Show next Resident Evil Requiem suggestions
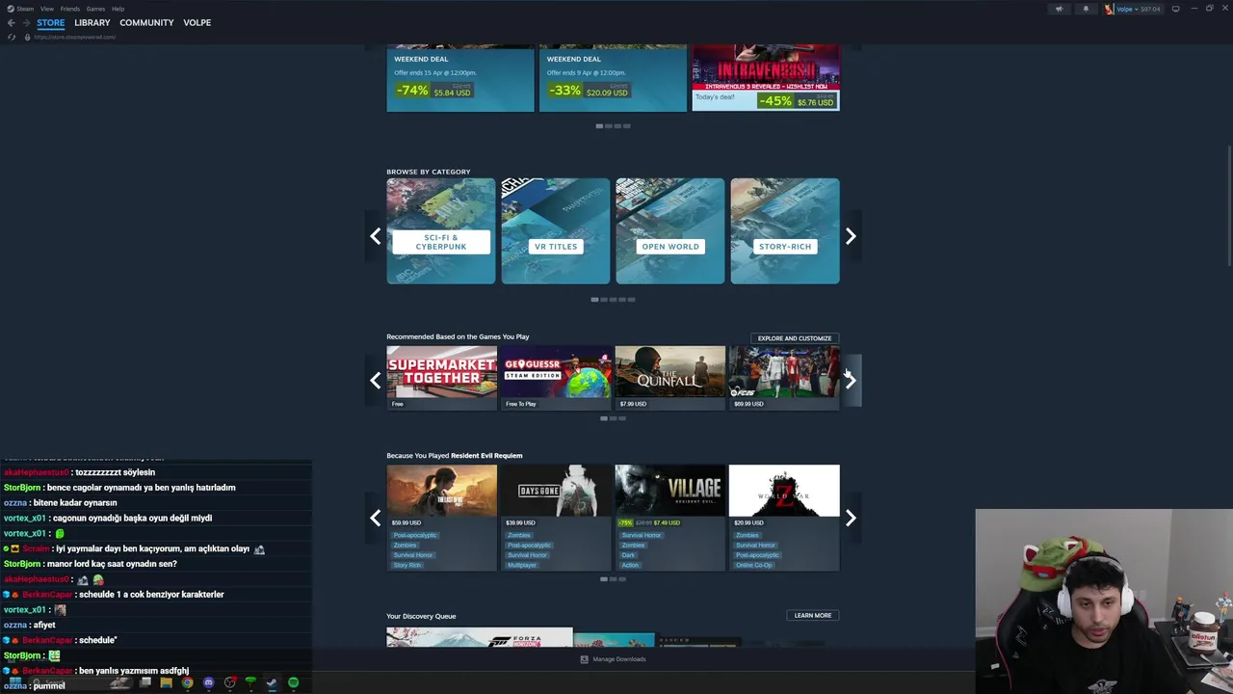 pos(851,519)
